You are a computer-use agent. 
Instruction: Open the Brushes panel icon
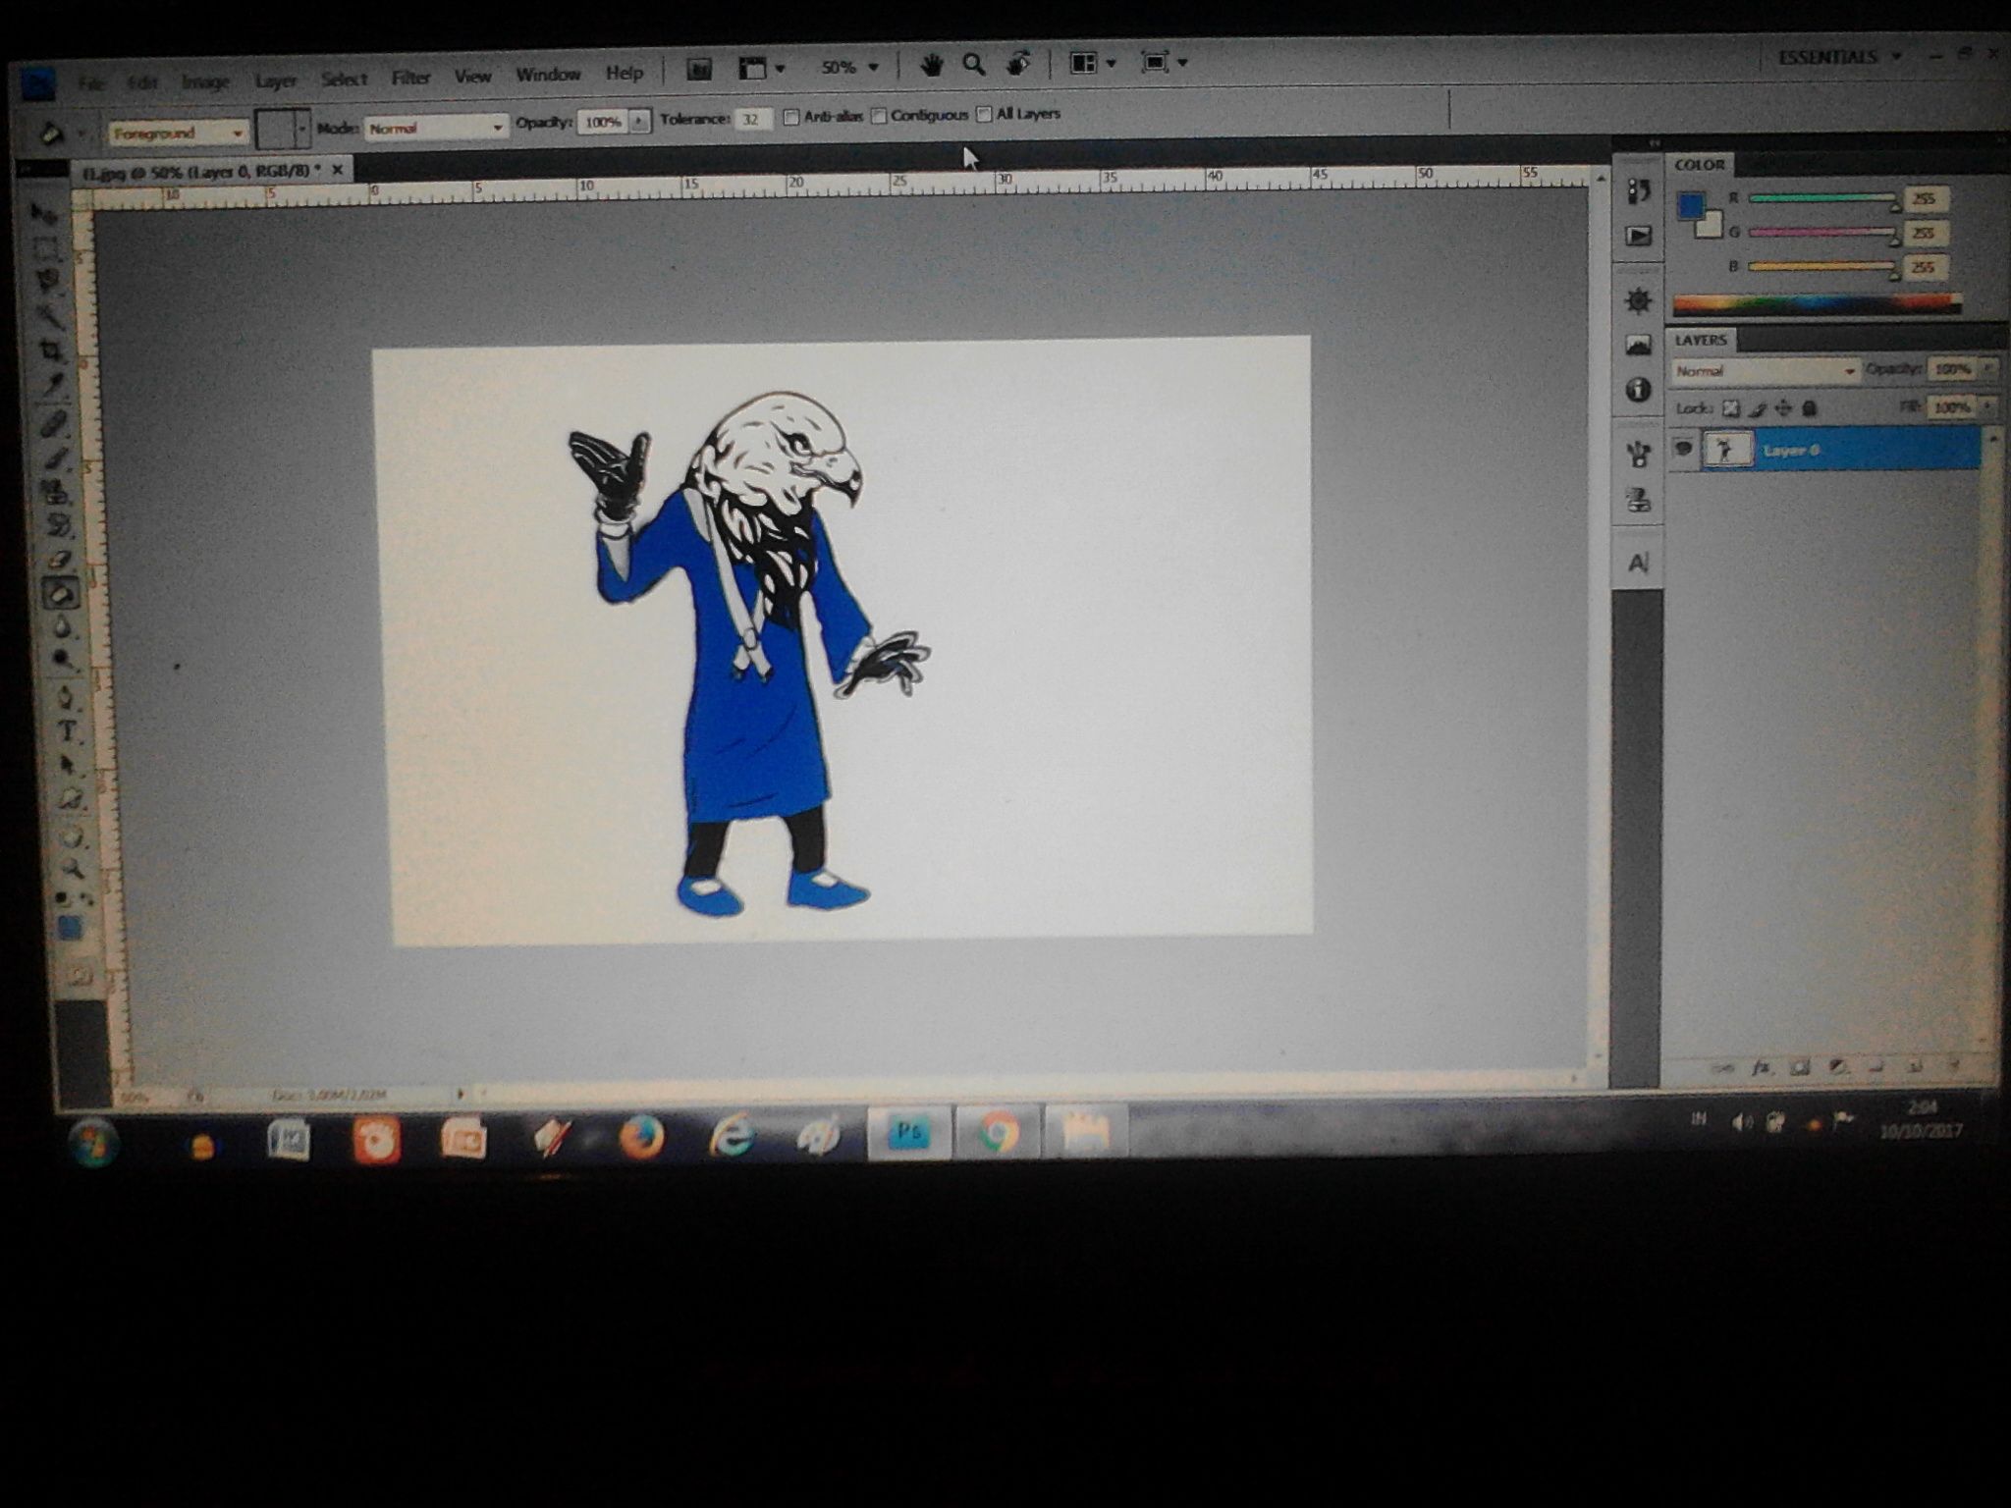coord(1638,454)
